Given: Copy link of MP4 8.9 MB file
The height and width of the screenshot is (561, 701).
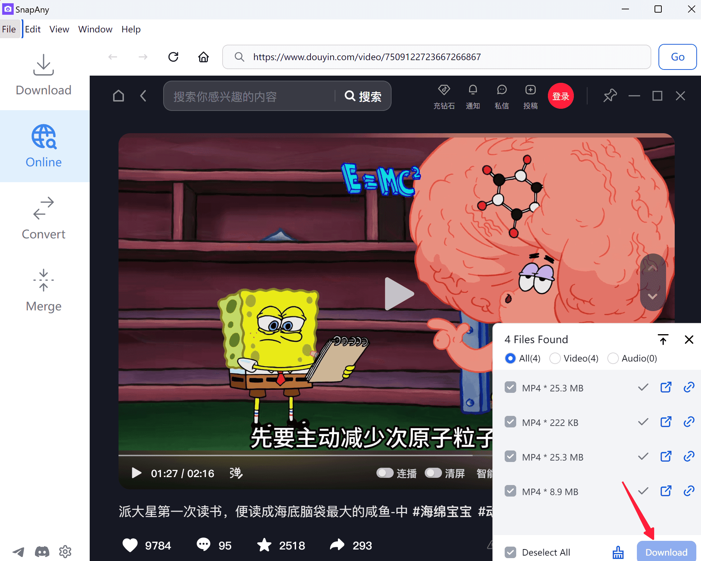Looking at the screenshot, I should 689,491.
